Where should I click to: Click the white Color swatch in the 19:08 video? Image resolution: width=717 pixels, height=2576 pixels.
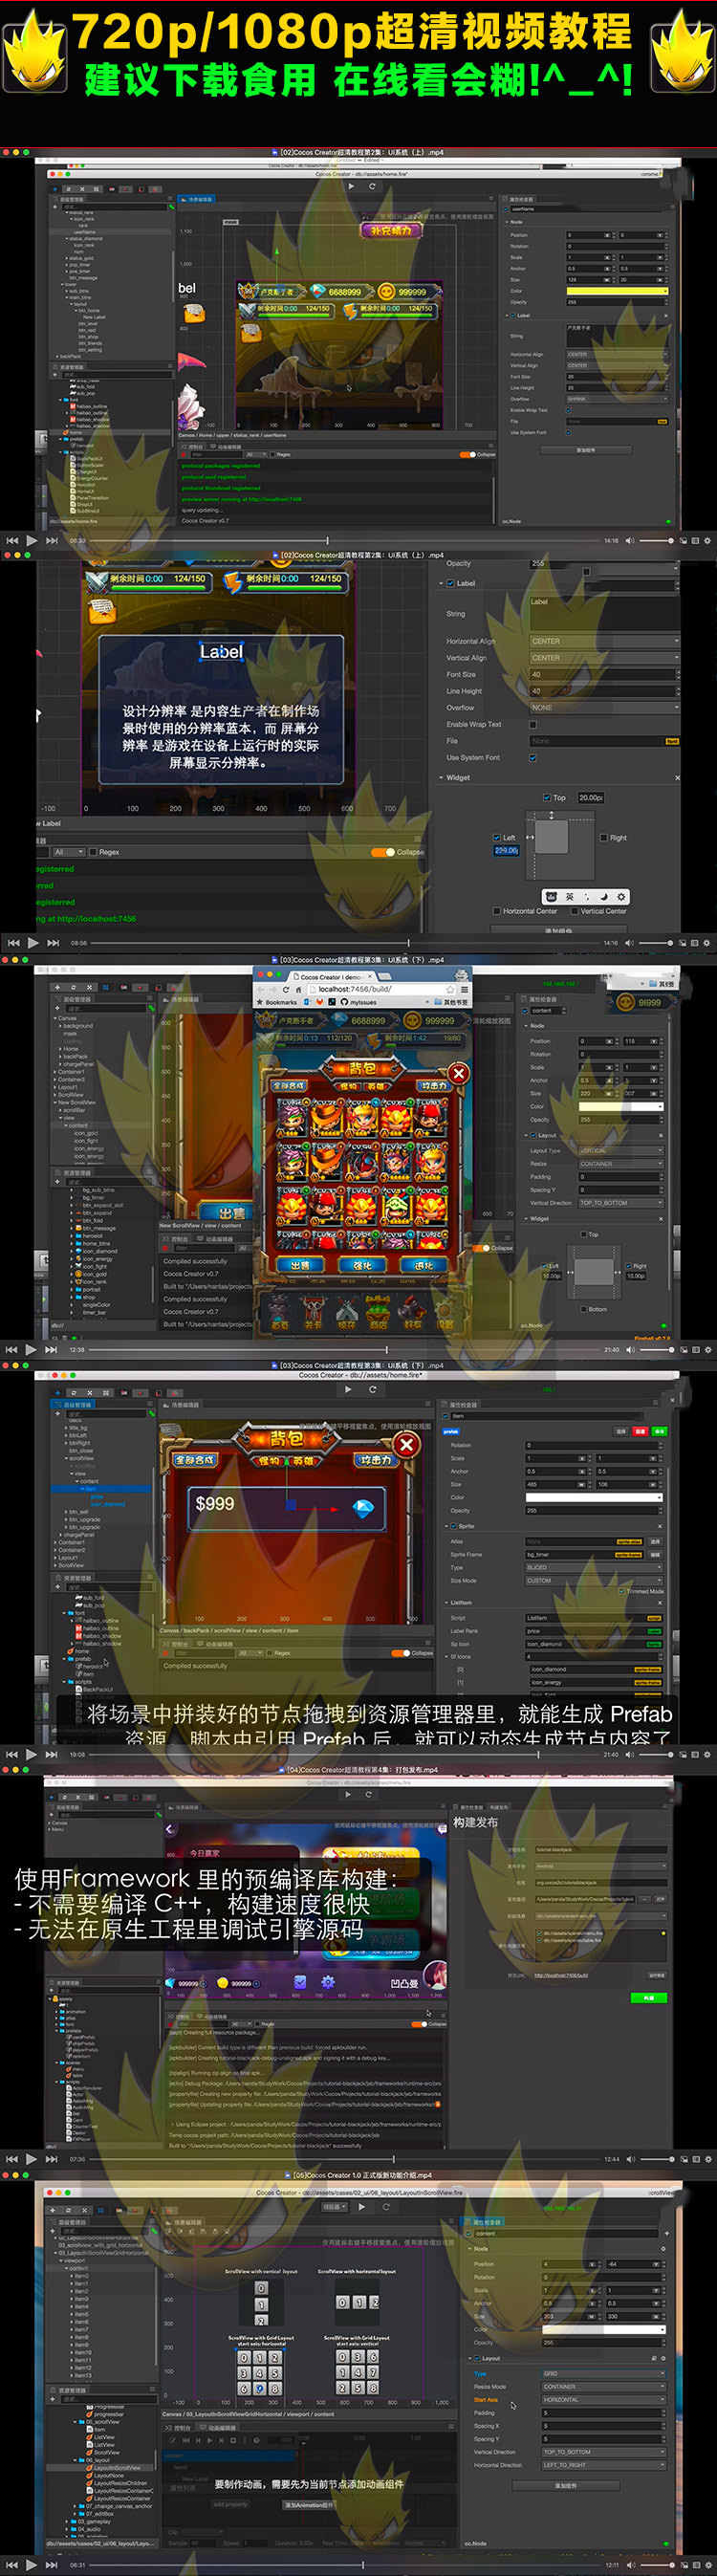[x=594, y=1497]
